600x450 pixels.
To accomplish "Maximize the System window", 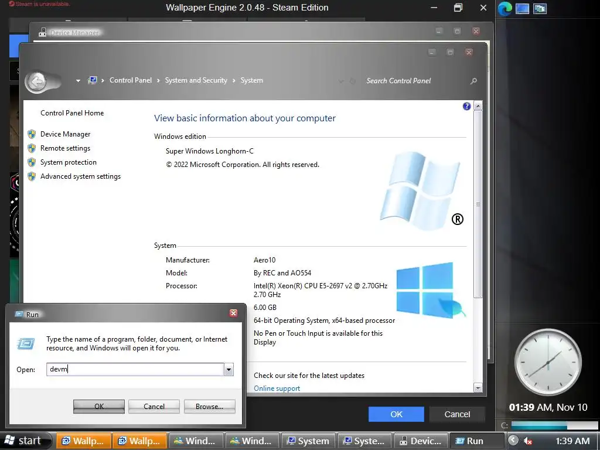I will (x=451, y=52).
